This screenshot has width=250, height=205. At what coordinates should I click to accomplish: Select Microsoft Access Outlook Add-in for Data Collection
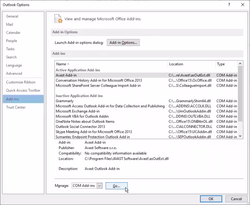(x=146, y=106)
